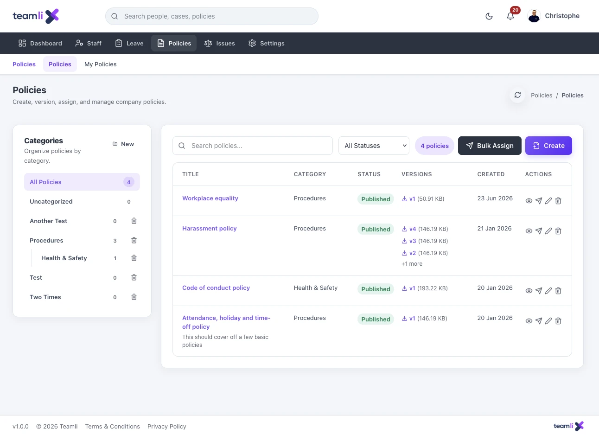Delete the Code of conduct policy
The width and height of the screenshot is (599, 435).
point(558,291)
